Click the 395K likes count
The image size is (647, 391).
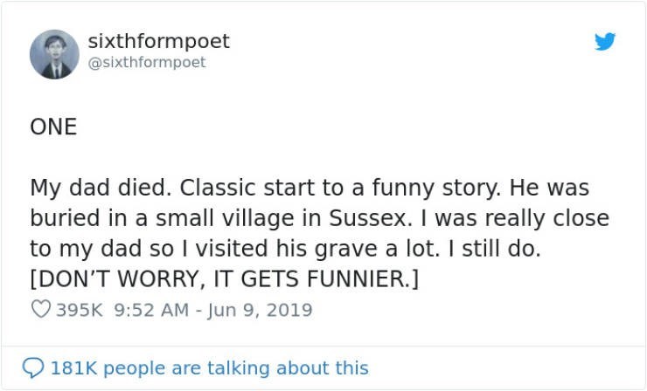coord(79,310)
